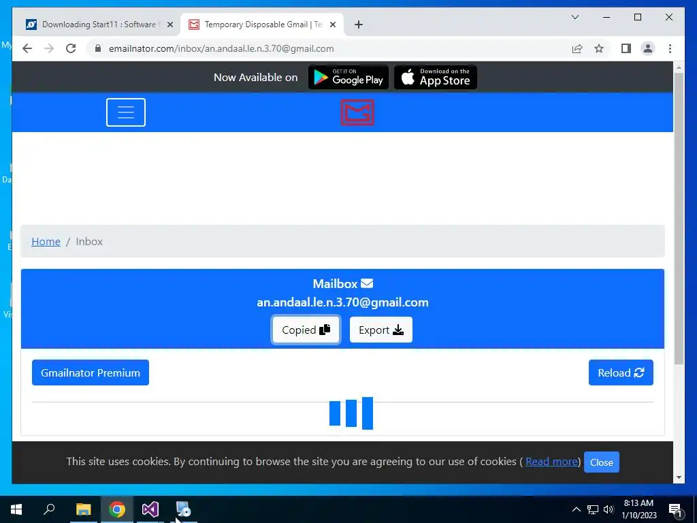Open Gmailnator Premium
697x523 pixels.
91,373
